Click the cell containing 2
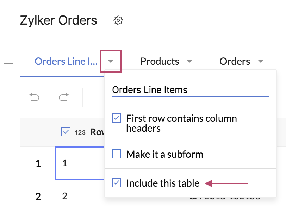This screenshot has width=286, height=212. pyautogui.click(x=80, y=196)
